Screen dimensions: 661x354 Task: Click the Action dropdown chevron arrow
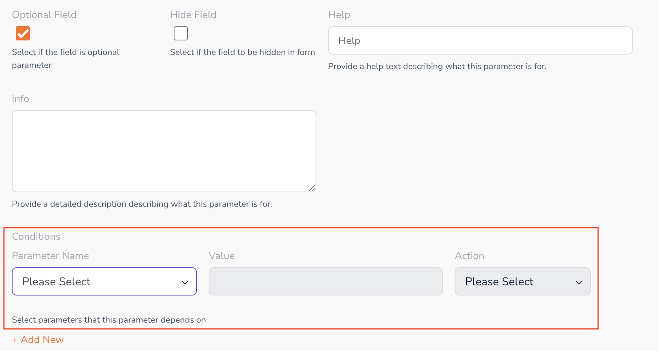(x=579, y=282)
